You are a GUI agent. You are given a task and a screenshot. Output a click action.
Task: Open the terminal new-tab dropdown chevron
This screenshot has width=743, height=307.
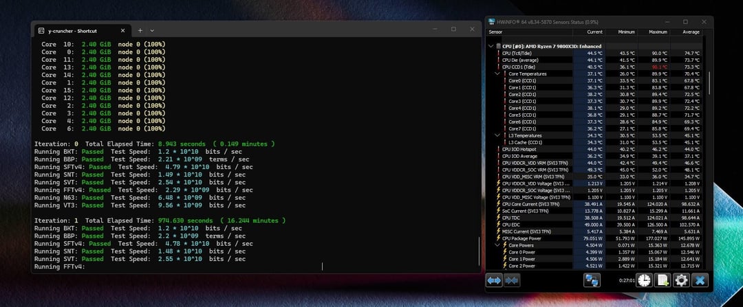(x=152, y=30)
